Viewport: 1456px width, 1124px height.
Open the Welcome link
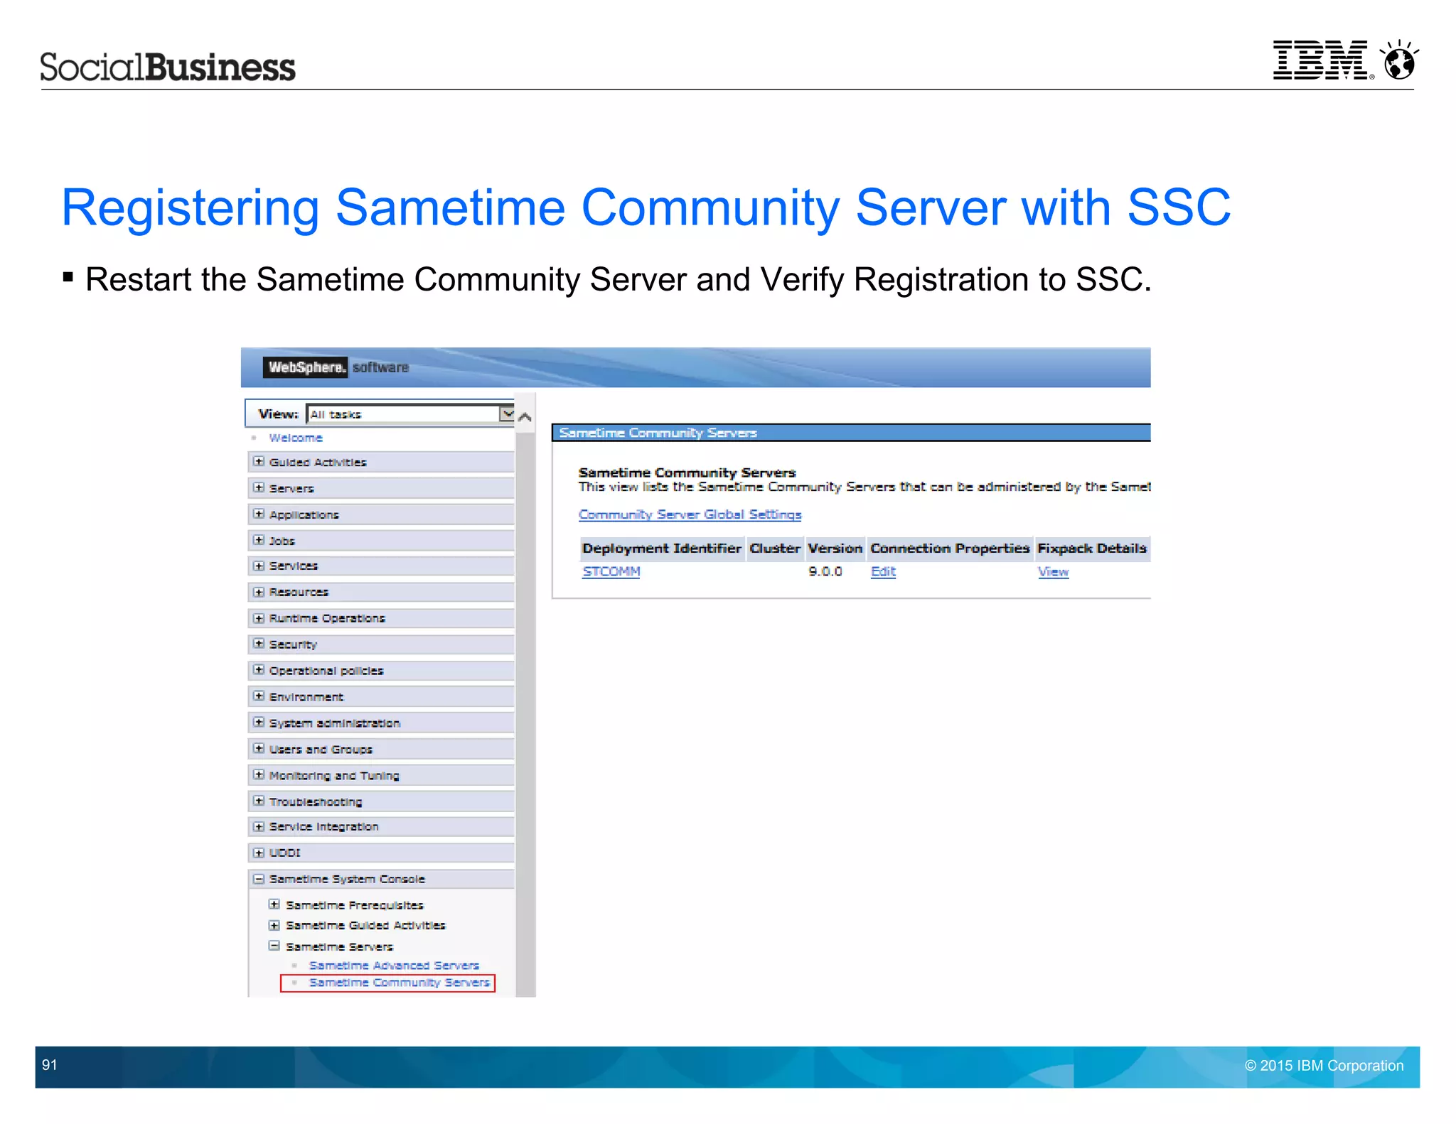(296, 438)
